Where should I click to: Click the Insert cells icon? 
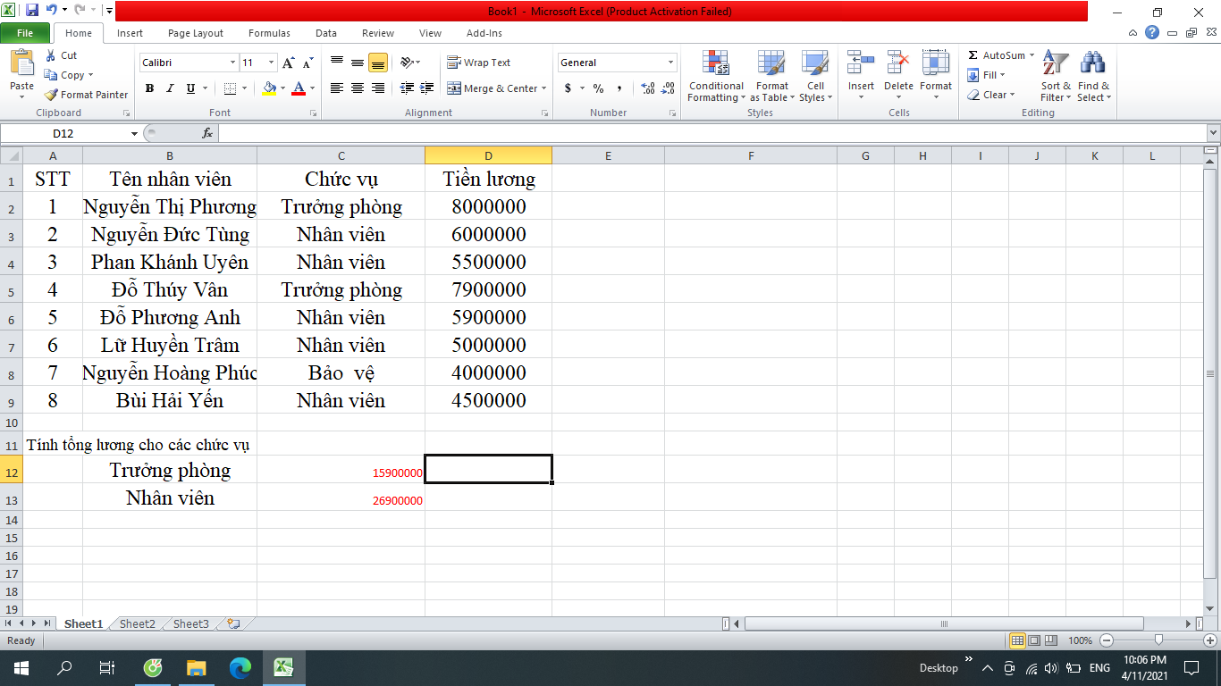point(861,63)
